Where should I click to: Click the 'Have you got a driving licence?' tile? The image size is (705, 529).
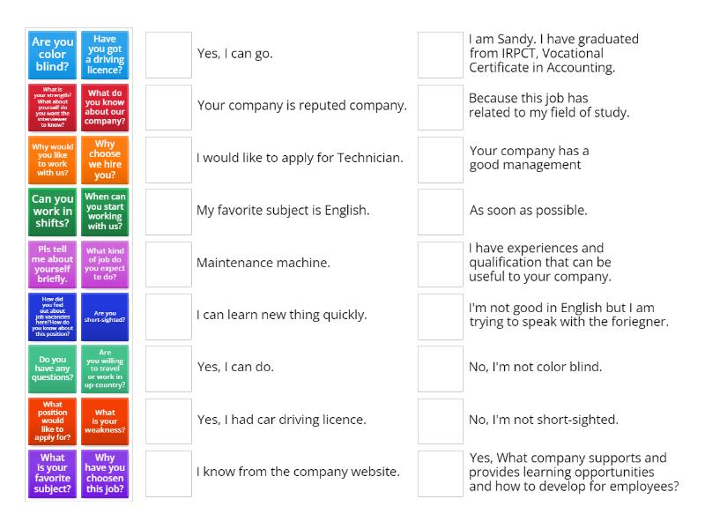pyautogui.click(x=104, y=55)
